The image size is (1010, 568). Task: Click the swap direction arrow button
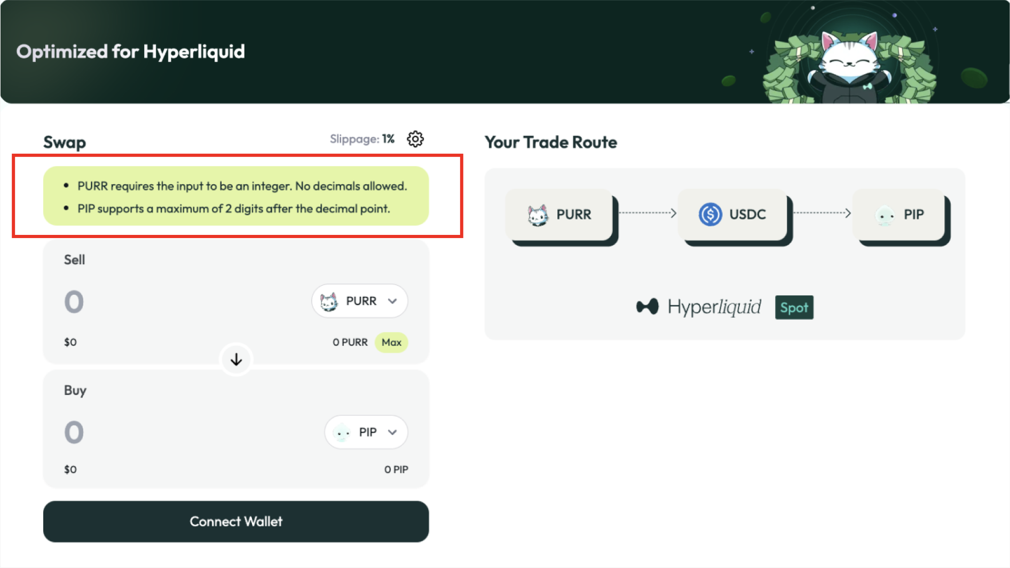pos(236,360)
